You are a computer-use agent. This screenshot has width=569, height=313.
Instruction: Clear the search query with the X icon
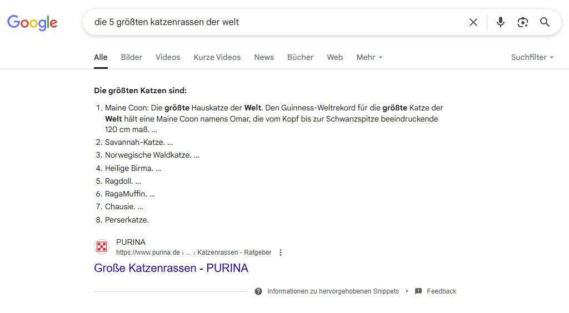(473, 22)
